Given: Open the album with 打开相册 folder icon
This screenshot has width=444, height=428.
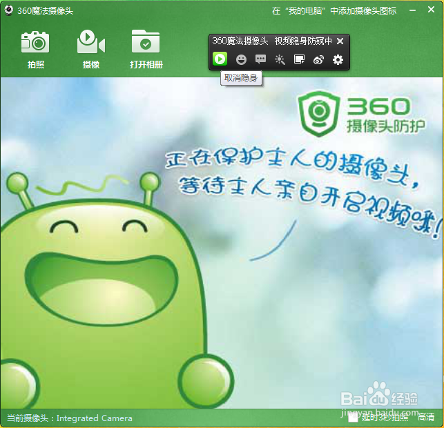Looking at the screenshot, I should [x=146, y=41].
